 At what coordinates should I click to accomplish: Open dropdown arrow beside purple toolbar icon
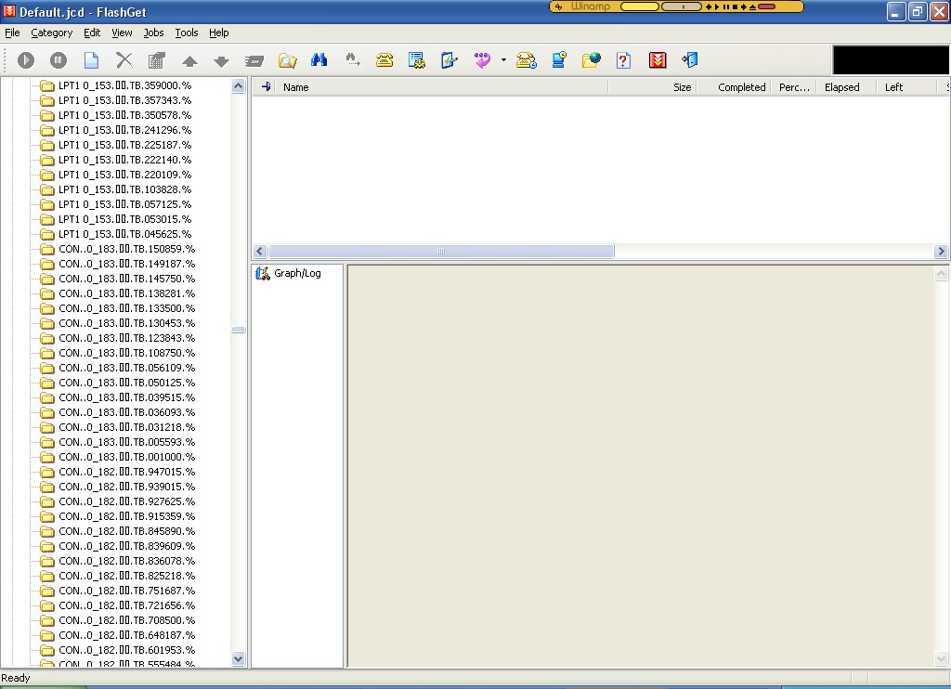click(x=503, y=60)
